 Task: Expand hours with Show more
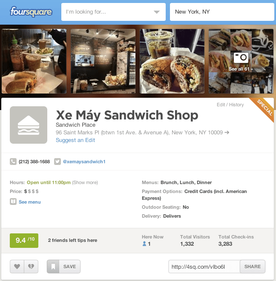[85, 182]
